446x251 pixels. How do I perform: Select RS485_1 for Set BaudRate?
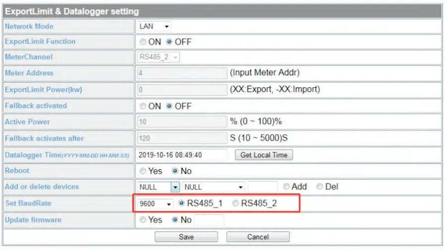click(181, 203)
